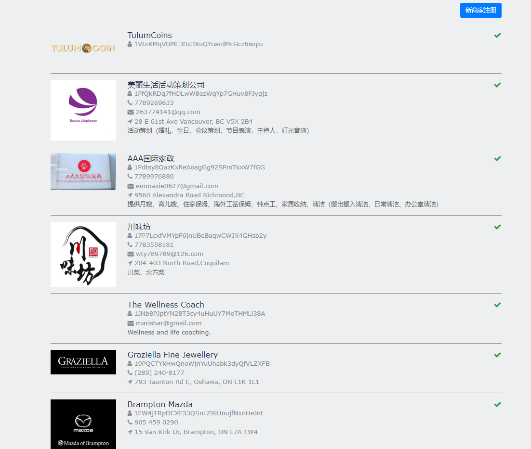Viewport: 531px width, 449px height.
Task: Select description 提供月嫂、育儿嫂、住家保姆
Action: 283,204
